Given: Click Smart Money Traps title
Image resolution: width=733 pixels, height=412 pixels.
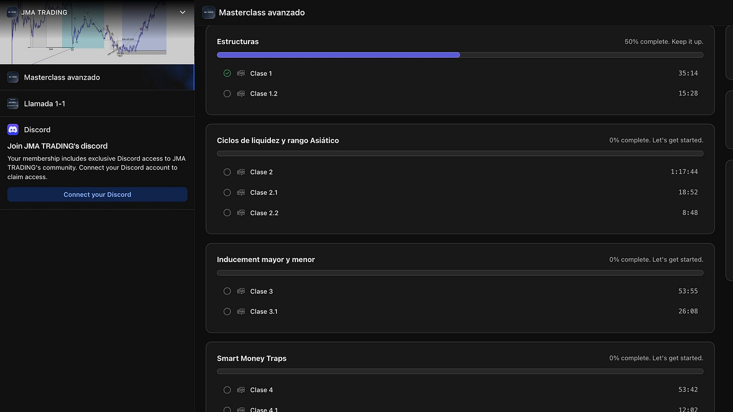Looking at the screenshot, I should tap(251, 358).
